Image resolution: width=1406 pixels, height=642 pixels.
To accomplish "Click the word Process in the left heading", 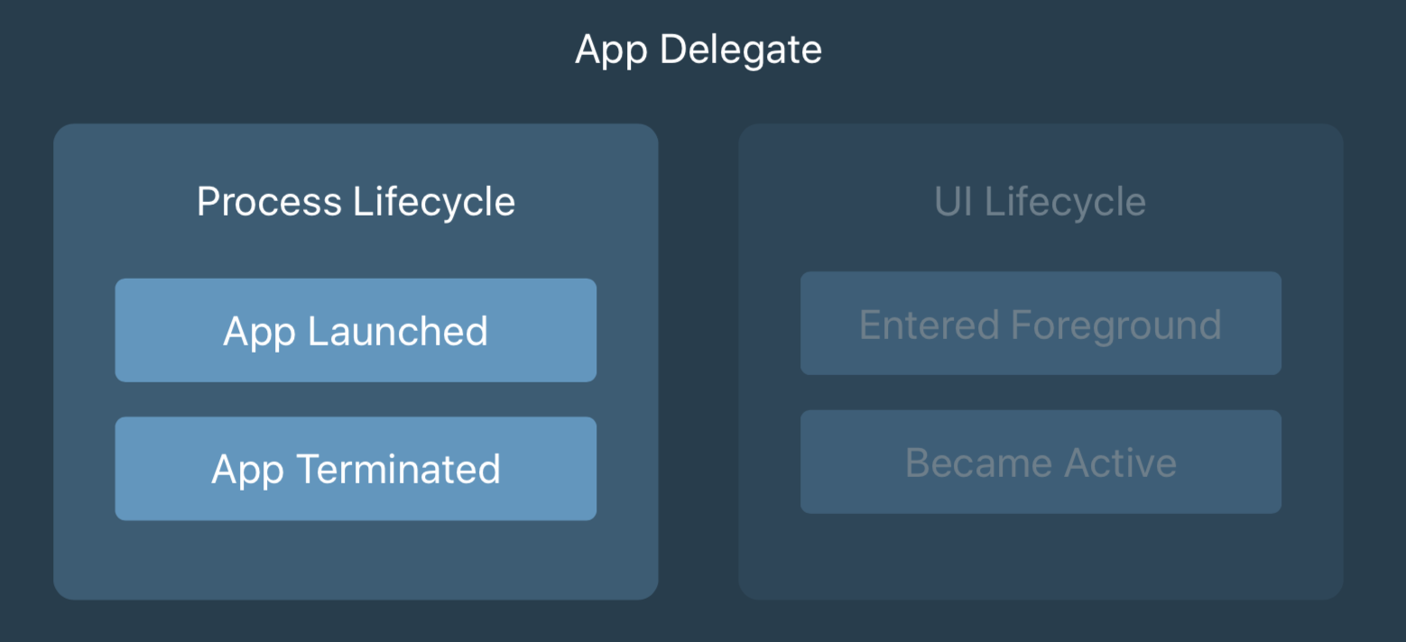I will 270,201.
